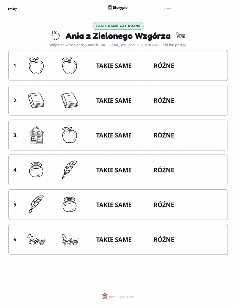Click the Storypie bear logo at top
Viewport: 236px width, 306px height.
pos(110,8)
